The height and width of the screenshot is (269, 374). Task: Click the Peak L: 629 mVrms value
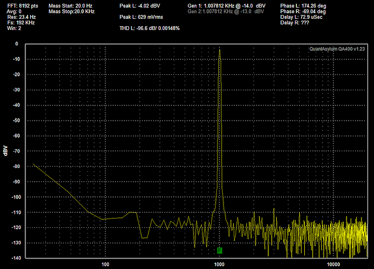[x=141, y=17]
